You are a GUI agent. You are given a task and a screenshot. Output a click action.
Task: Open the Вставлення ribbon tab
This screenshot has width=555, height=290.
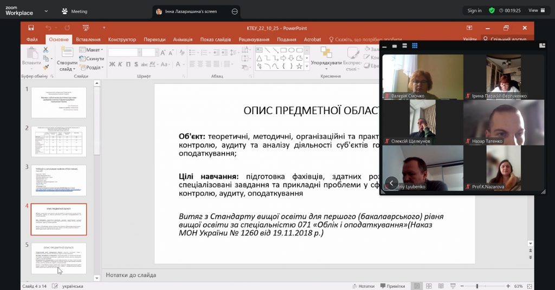(x=88, y=39)
